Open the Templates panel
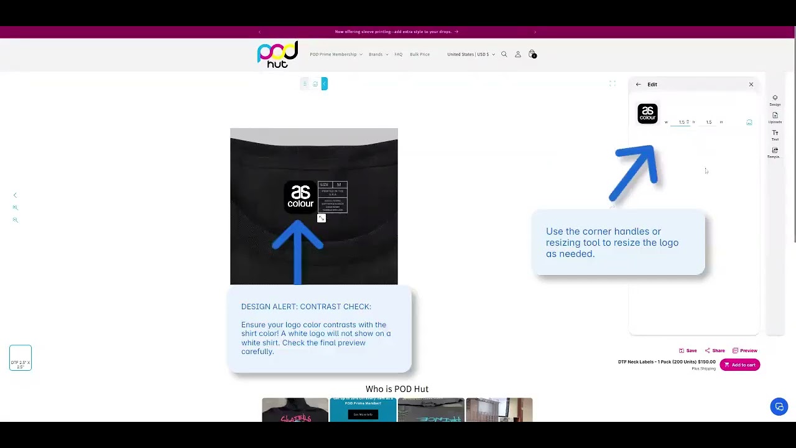 pyautogui.click(x=775, y=152)
